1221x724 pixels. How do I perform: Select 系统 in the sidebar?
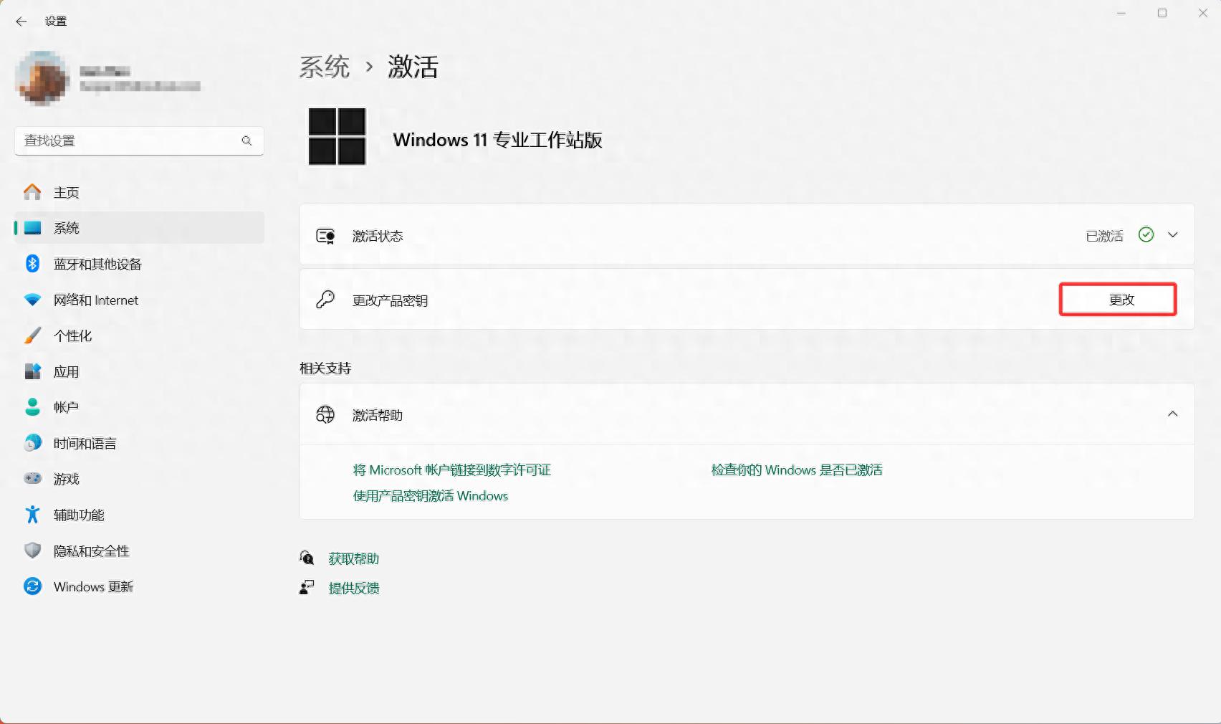click(139, 228)
